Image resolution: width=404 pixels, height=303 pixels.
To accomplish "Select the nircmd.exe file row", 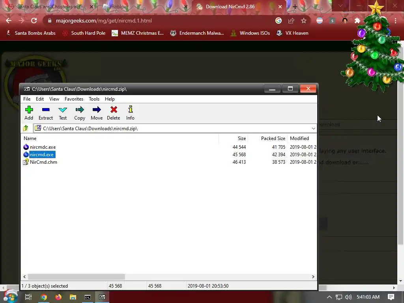I will tap(169, 155).
